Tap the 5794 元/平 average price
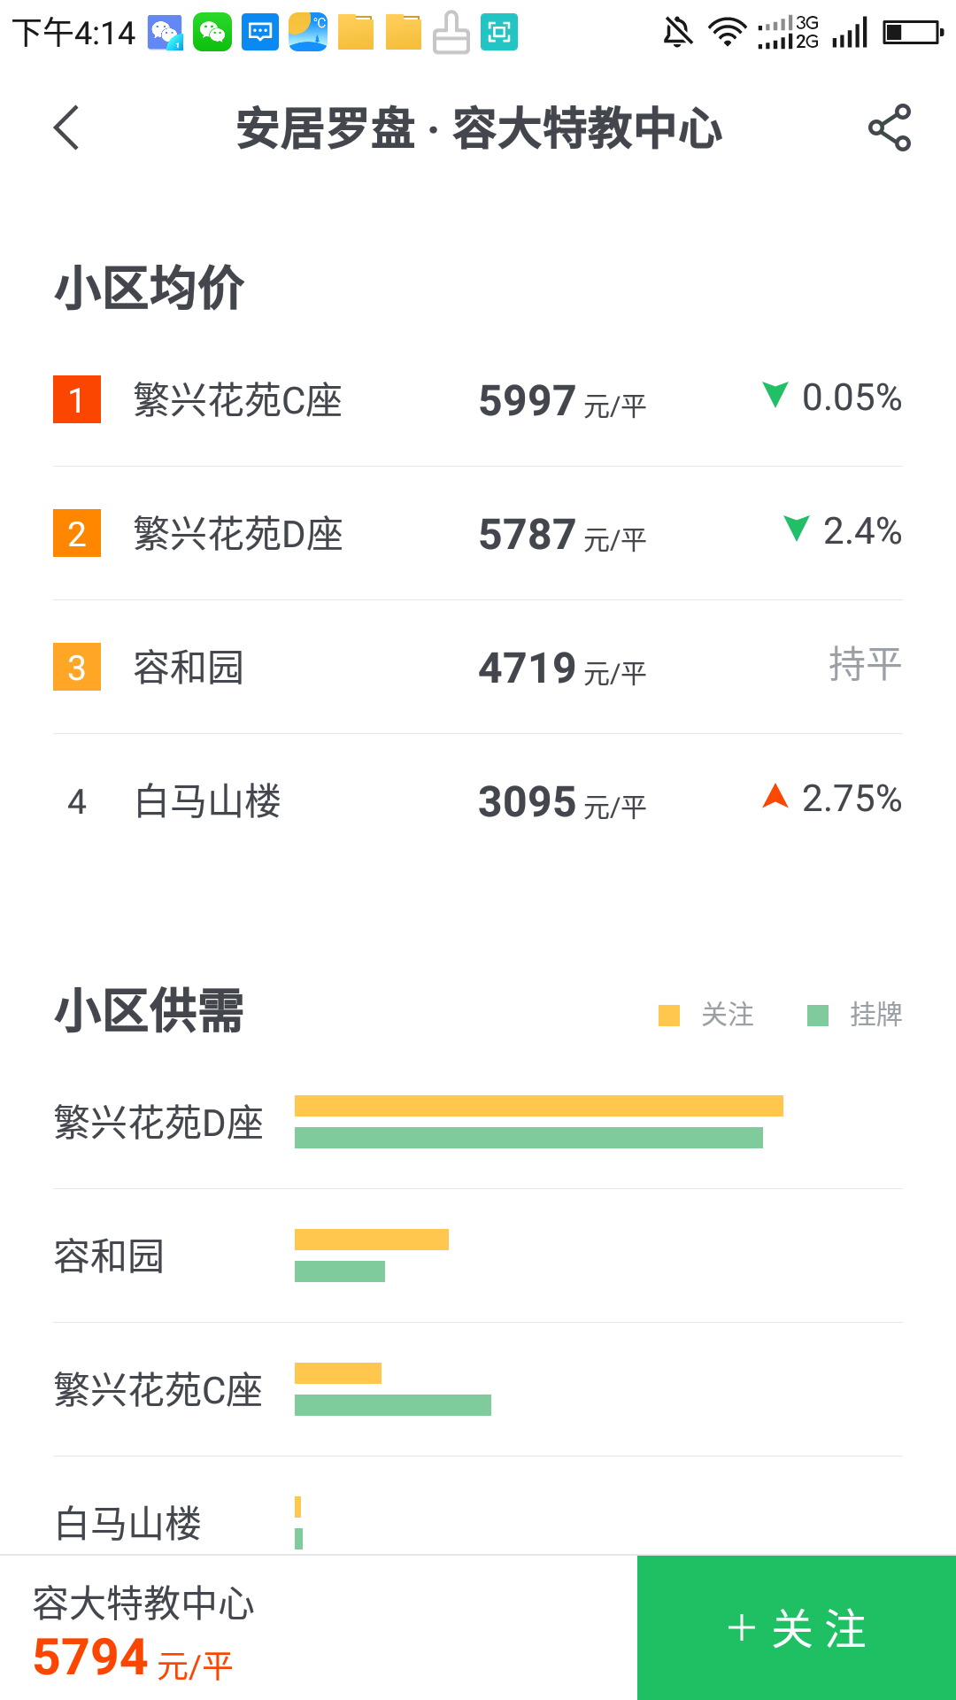The height and width of the screenshot is (1700, 956). pos(133,1658)
